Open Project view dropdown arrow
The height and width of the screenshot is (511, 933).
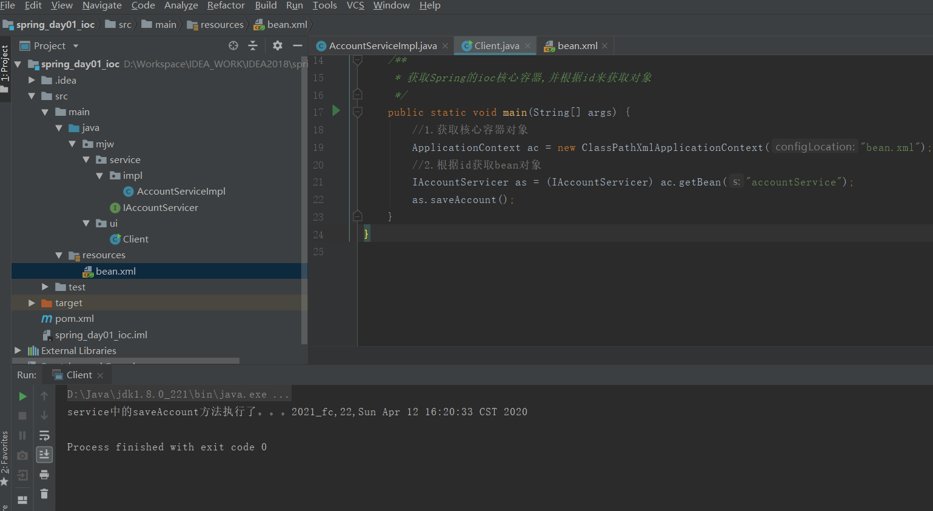point(76,46)
